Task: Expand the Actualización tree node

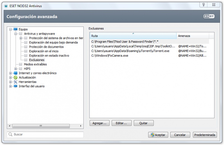Action: (10, 78)
